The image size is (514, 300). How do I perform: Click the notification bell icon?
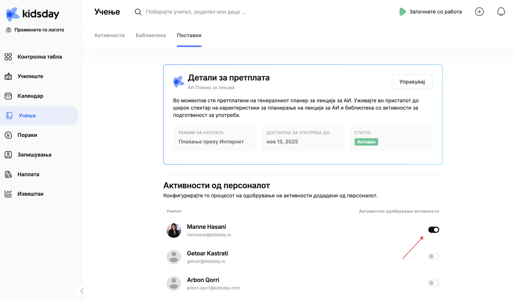tap(501, 12)
